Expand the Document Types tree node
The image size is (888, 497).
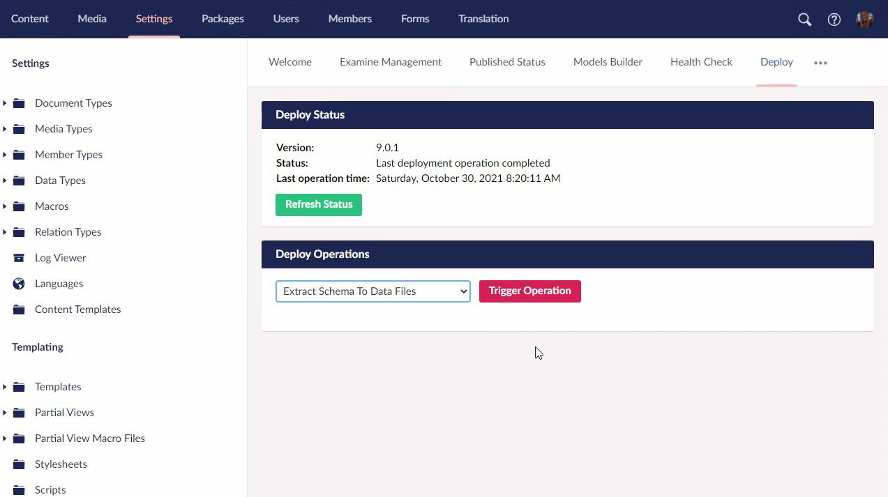tap(4, 103)
